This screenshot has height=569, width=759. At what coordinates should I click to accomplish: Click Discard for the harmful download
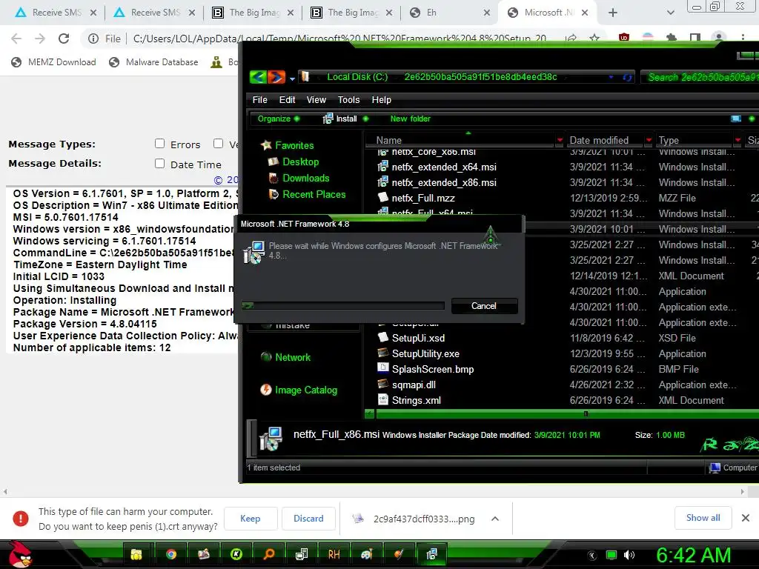(308, 518)
